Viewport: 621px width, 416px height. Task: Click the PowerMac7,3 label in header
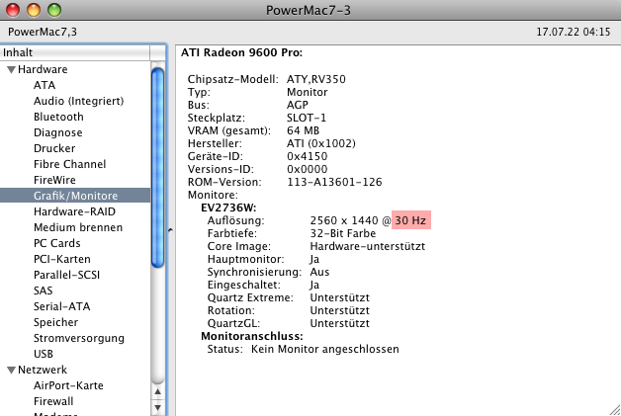click(x=43, y=32)
